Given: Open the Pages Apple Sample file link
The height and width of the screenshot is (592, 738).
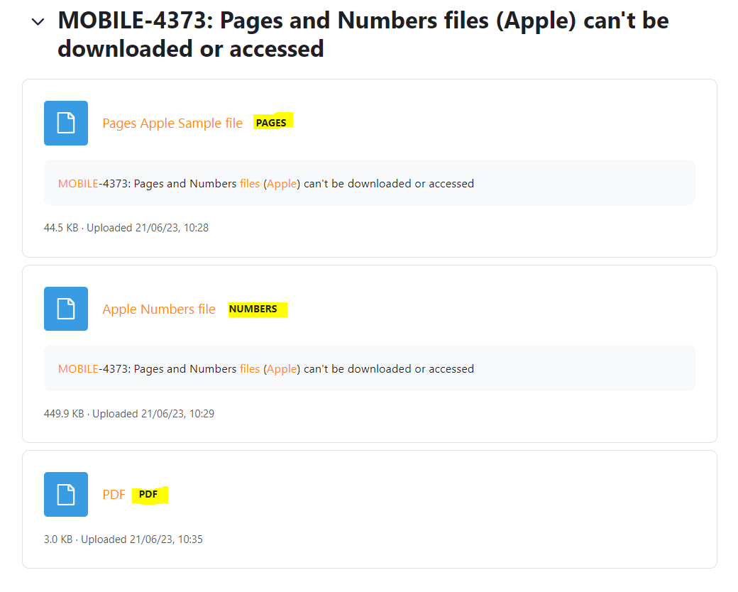Looking at the screenshot, I should (x=172, y=124).
